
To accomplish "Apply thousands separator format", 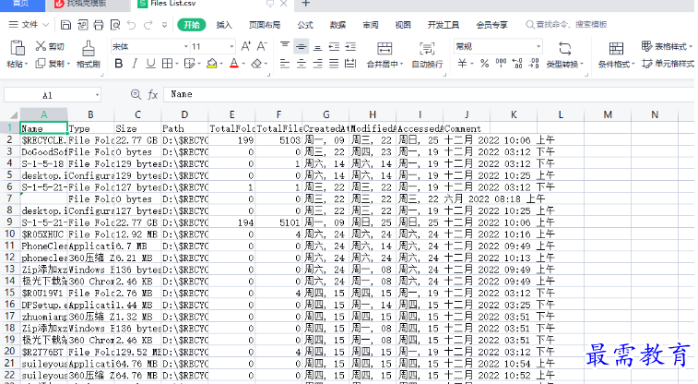I will [501, 64].
